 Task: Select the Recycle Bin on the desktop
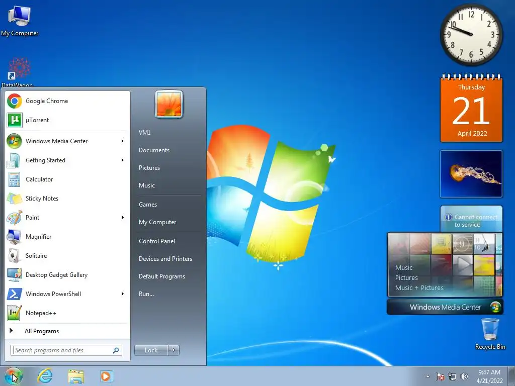(490, 334)
